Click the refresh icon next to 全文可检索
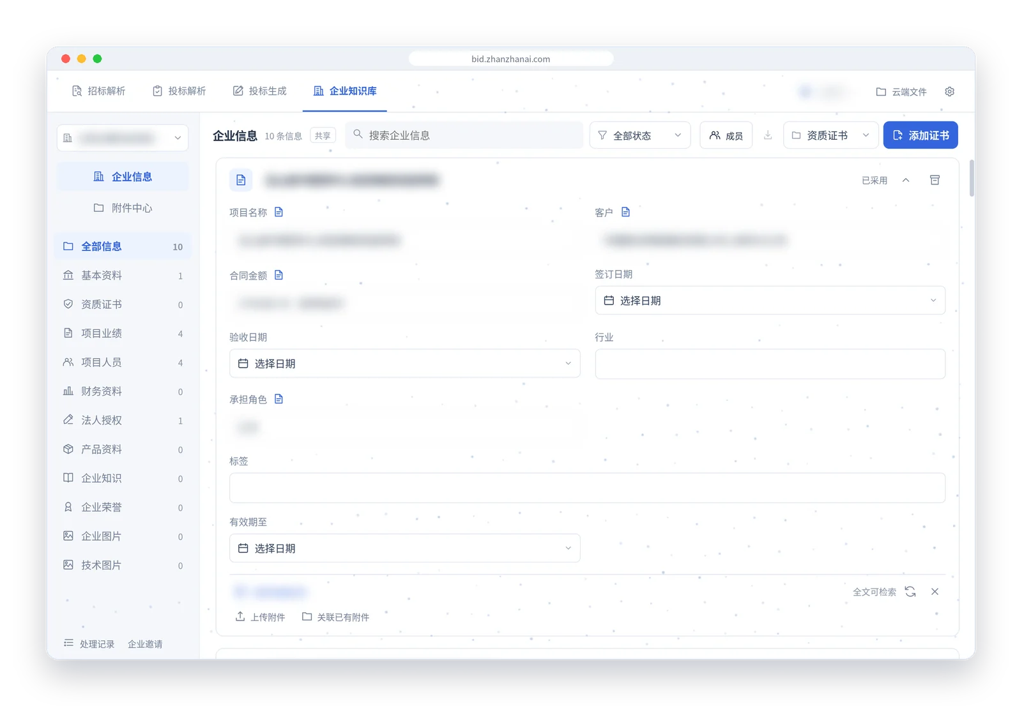The width and height of the screenshot is (1022, 706). pyautogui.click(x=910, y=592)
